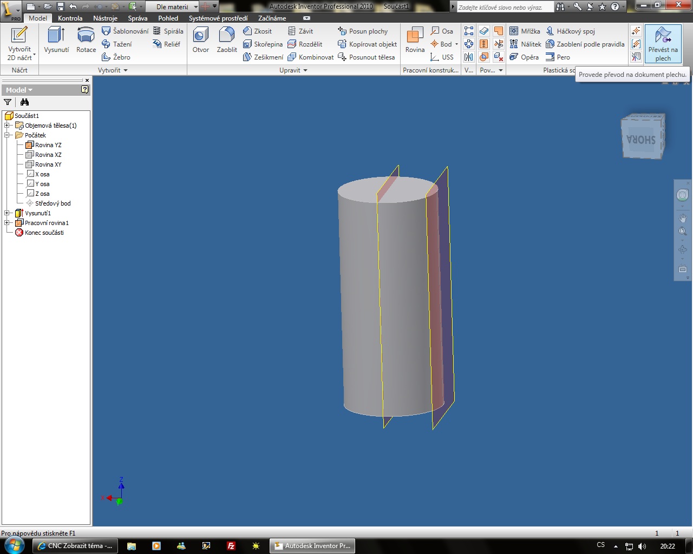Open the Pohled ribbon tab

[x=168, y=18]
